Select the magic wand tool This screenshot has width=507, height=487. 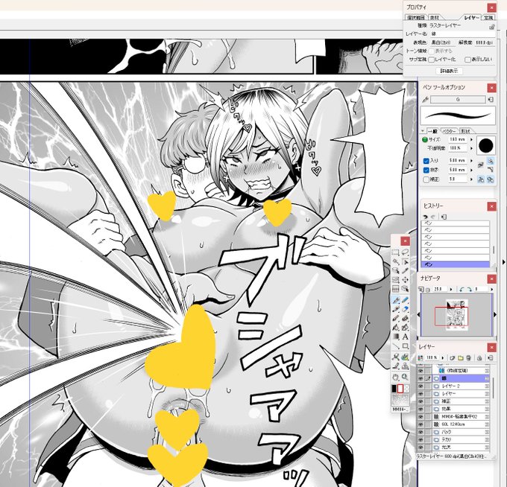click(395, 261)
